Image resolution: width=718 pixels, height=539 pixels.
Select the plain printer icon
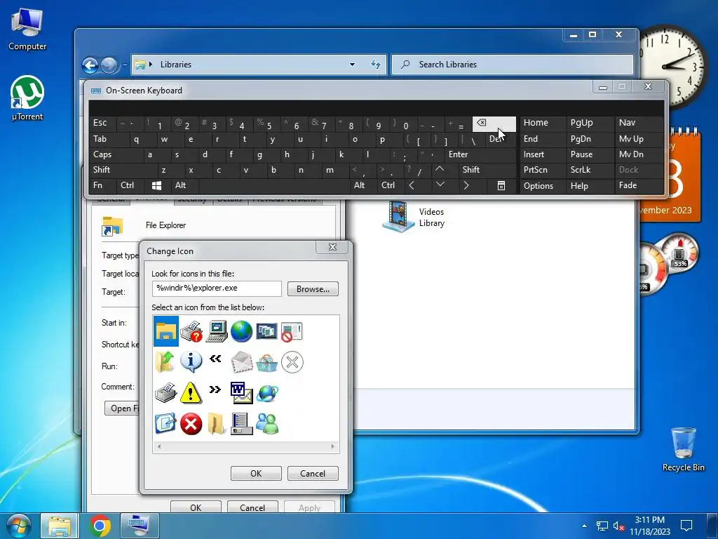[165, 393]
